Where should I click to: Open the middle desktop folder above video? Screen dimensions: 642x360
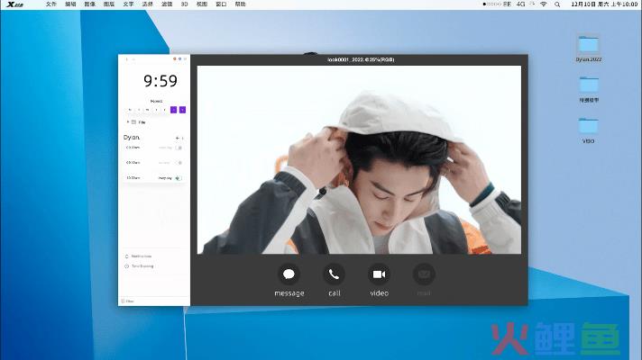(x=589, y=85)
